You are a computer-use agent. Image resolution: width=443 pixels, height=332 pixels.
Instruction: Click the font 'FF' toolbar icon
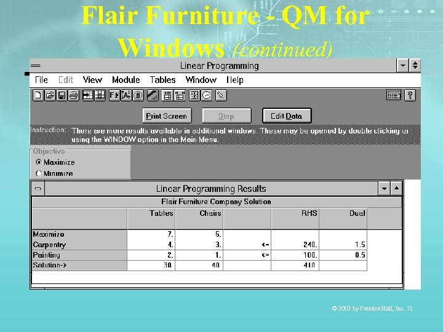(114, 95)
